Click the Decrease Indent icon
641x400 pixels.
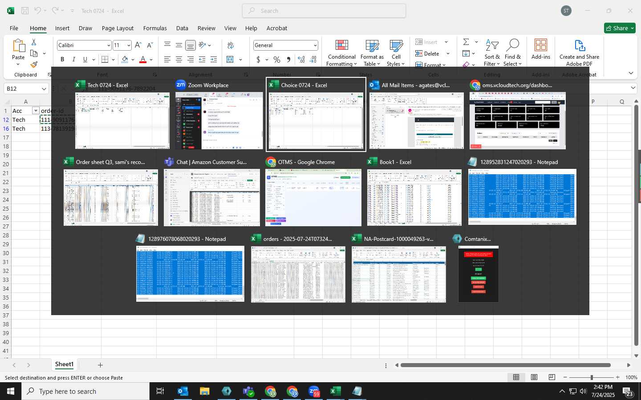(202, 60)
